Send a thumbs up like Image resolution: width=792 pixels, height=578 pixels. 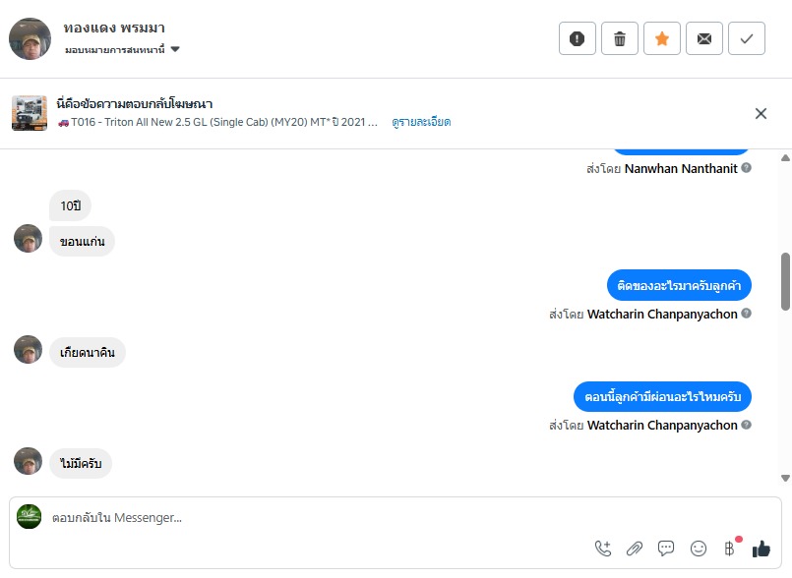pyautogui.click(x=761, y=549)
